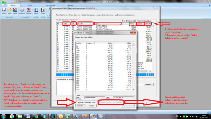Open Paint from the taskbar
Viewport: 211px width, 119px height.
[101, 116]
